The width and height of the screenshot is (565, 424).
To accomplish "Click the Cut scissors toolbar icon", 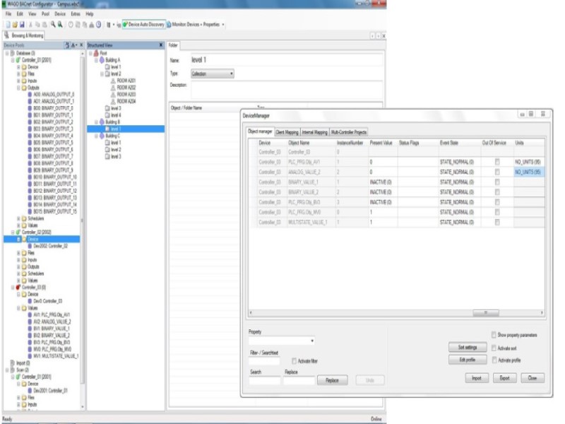I will coord(30,25).
